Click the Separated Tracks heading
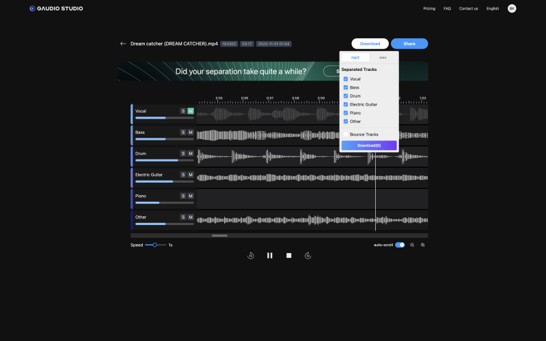The image size is (546, 341). coord(359,70)
